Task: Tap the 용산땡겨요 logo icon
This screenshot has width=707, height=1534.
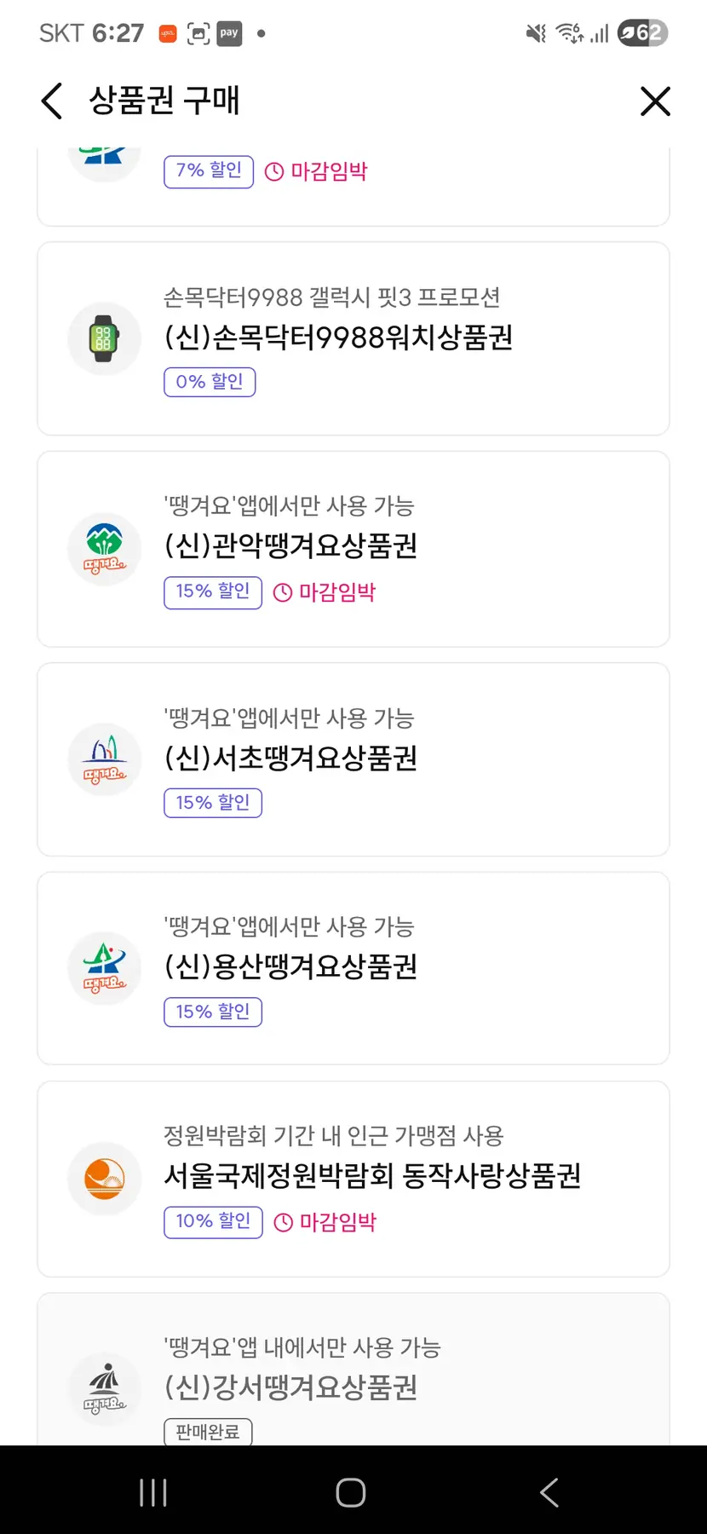Action: (104, 968)
